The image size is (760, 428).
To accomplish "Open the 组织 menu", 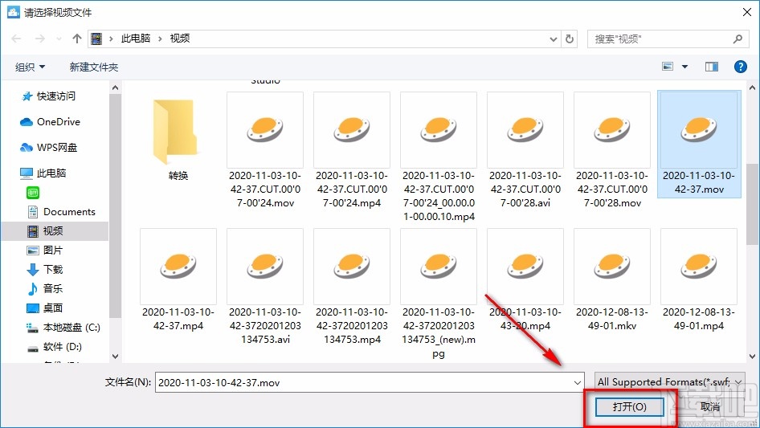I will 30,67.
